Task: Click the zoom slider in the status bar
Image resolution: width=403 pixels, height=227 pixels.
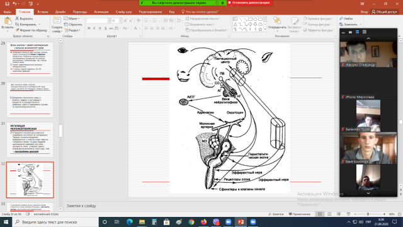Action: (x=368, y=214)
